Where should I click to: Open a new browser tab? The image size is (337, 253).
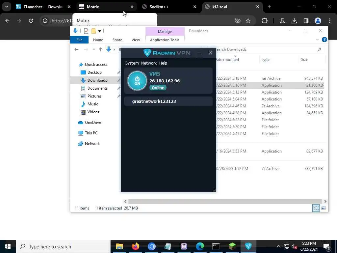click(x=270, y=7)
